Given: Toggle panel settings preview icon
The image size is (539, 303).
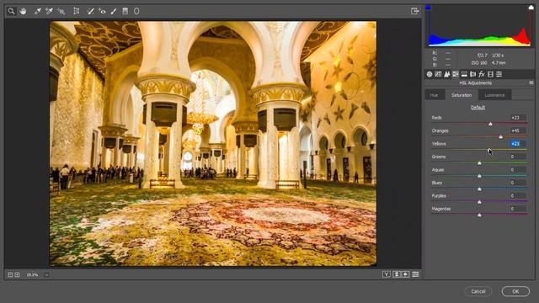Looking at the screenshot, I should (415, 274).
